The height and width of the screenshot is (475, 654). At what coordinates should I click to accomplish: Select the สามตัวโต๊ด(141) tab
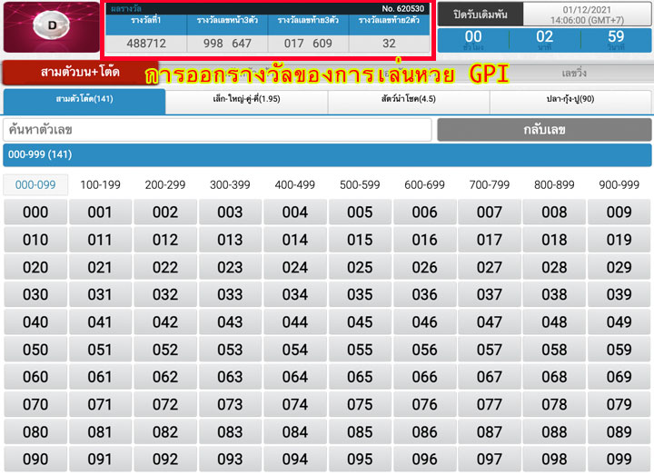[84, 101]
